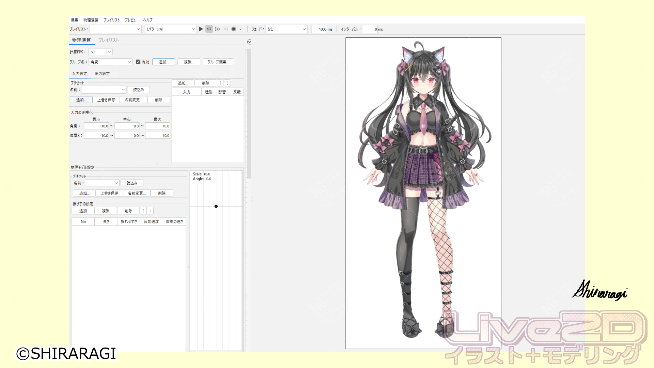This screenshot has height=368, width=654.
Task: Click the panel collapse circle-chevron icon
Action: coord(249,42)
